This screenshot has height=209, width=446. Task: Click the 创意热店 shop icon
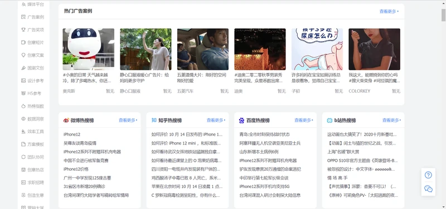23,170
